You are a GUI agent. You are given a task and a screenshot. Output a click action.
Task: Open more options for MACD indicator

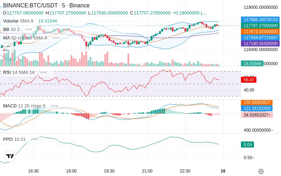pyautogui.click(x=54, y=106)
